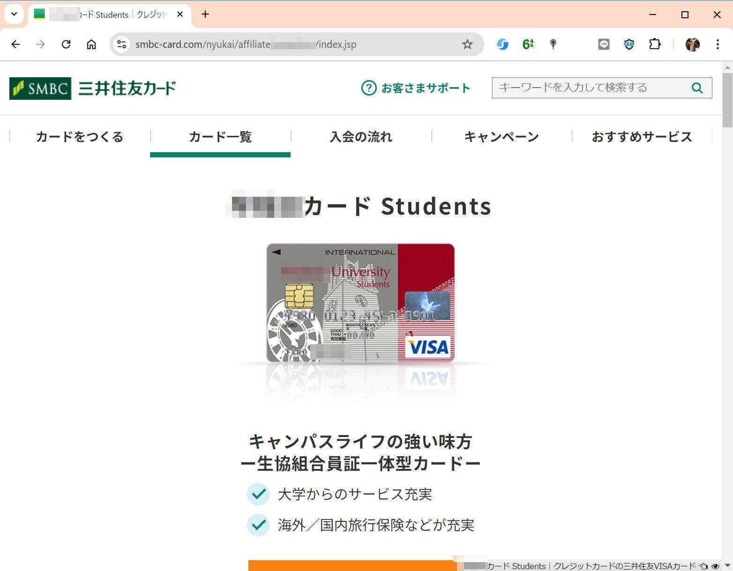Screen dimensions: 733x571
Task: Select the Students browser tab
Action: pos(110,15)
